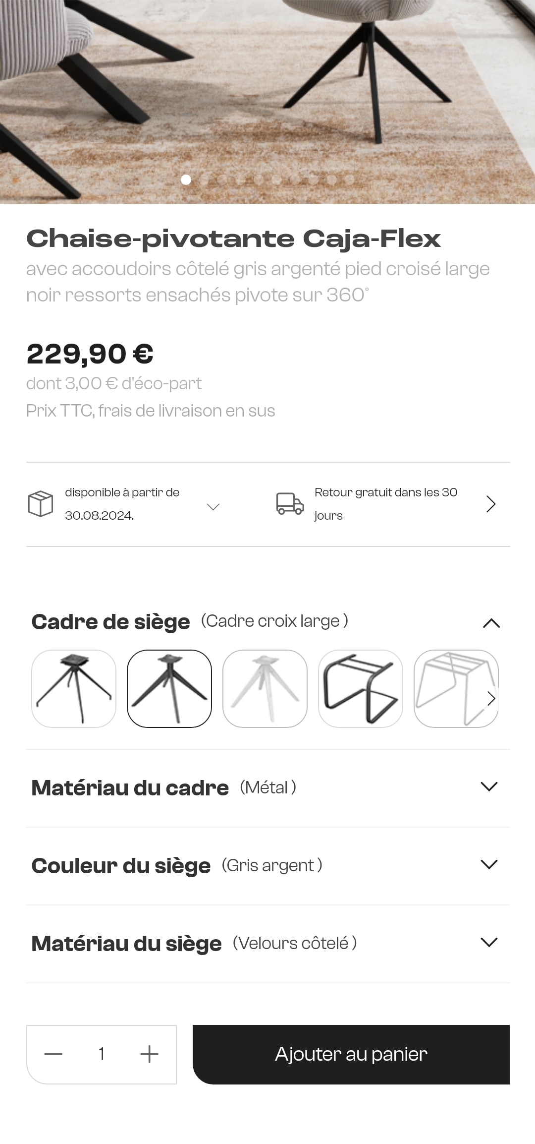The height and width of the screenshot is (1144, 535).
Task: Select the first image carousel dot
Action: (x=186, y=180)
